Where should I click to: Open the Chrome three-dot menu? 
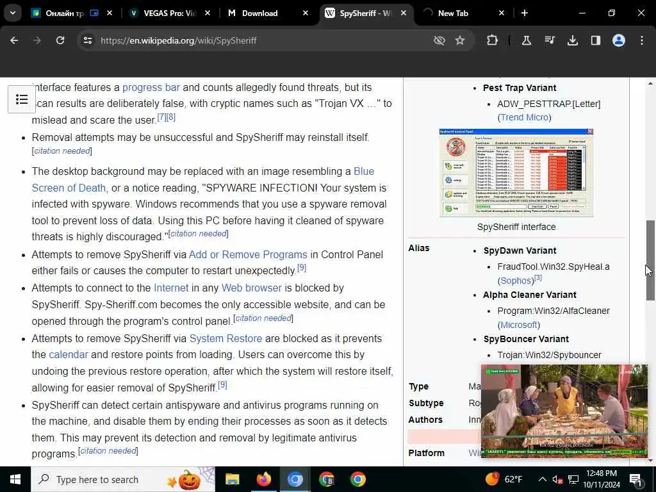[x=642, y=40]
